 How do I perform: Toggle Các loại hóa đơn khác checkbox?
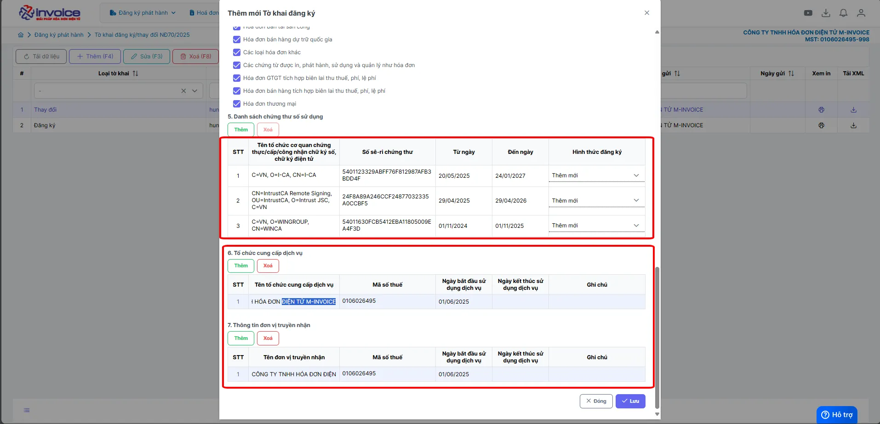click(x=237, y=52)
